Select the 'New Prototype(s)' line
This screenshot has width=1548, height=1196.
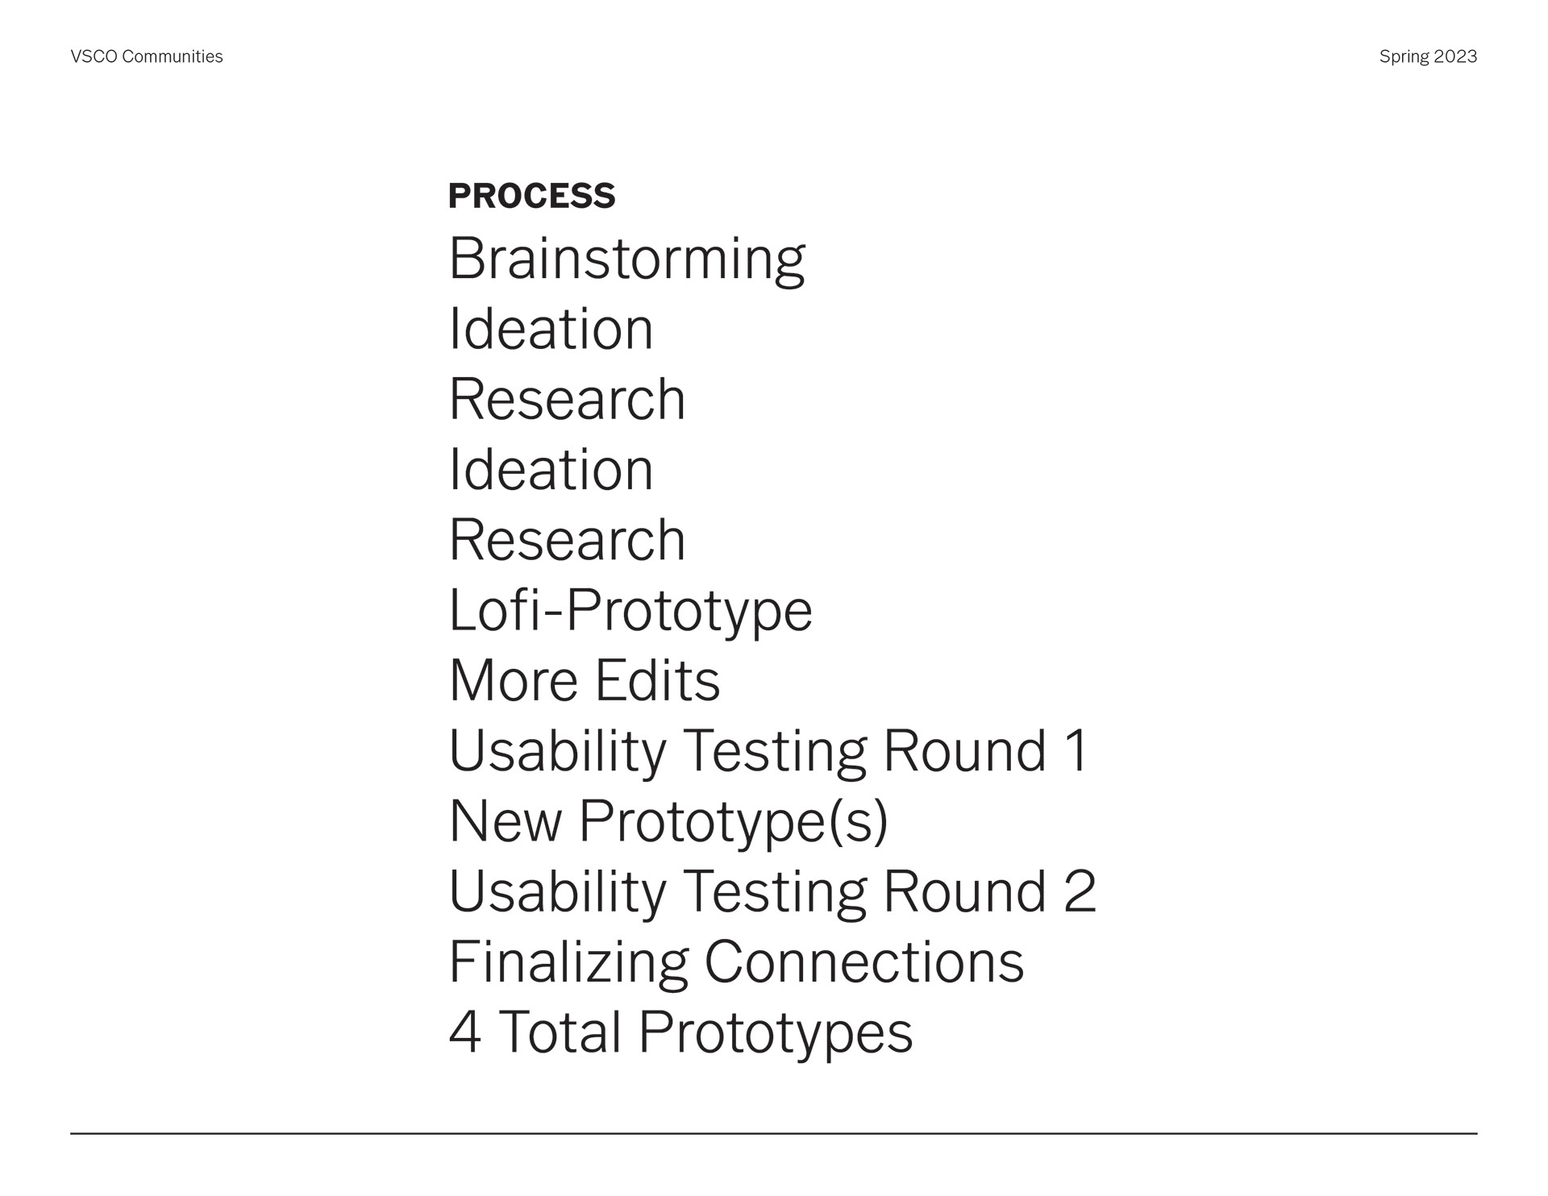(668, 822)
